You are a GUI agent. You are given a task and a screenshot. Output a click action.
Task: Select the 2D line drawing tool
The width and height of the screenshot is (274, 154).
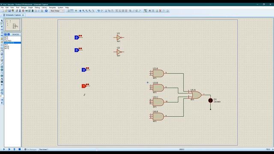2,64
